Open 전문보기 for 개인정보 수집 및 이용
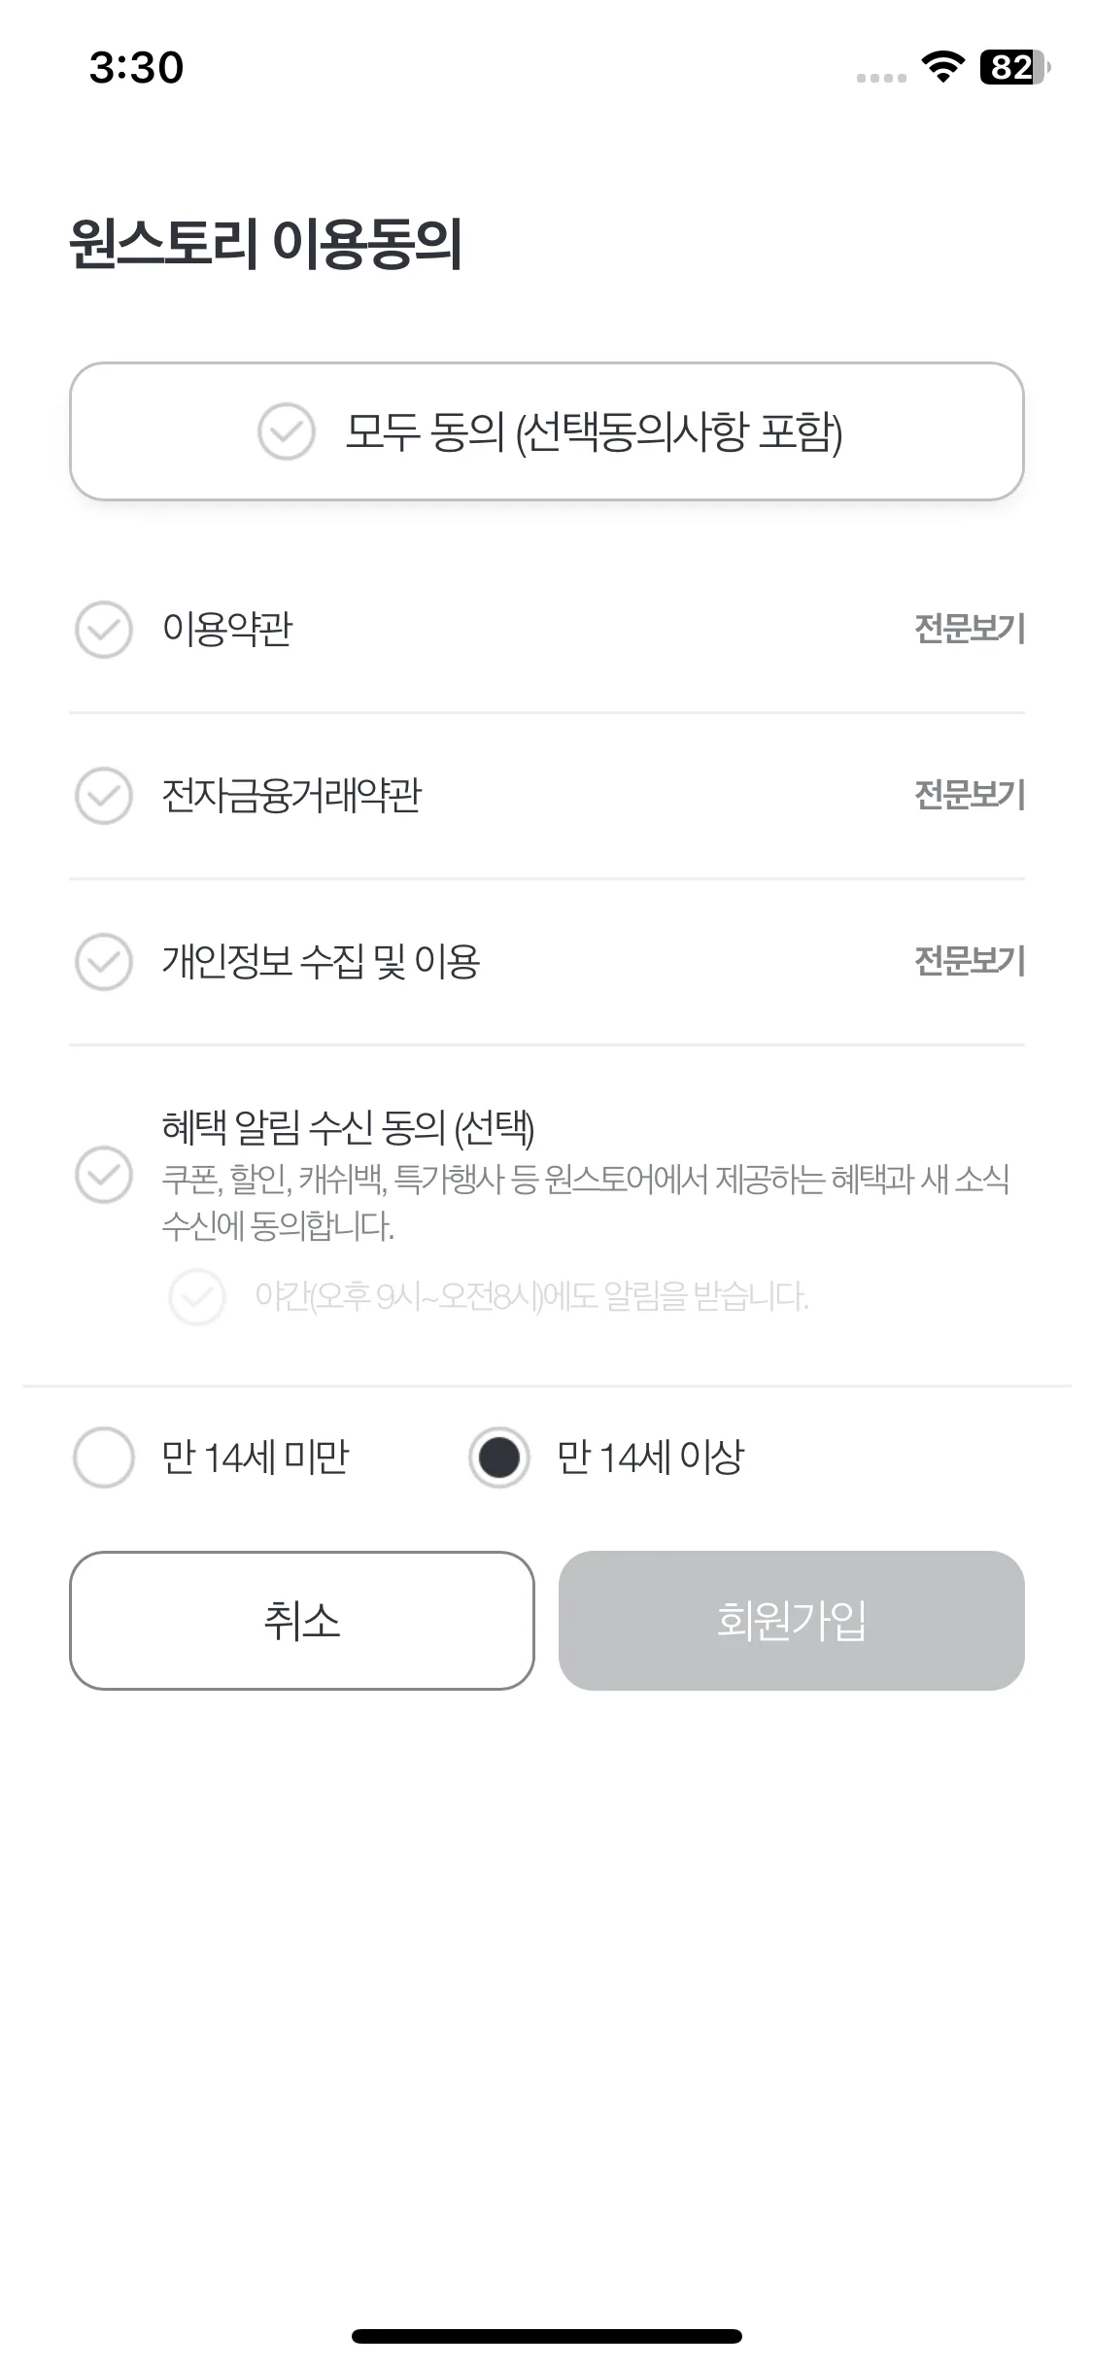This screenshot has width=1093, height=2367. (x=970, y=961)
